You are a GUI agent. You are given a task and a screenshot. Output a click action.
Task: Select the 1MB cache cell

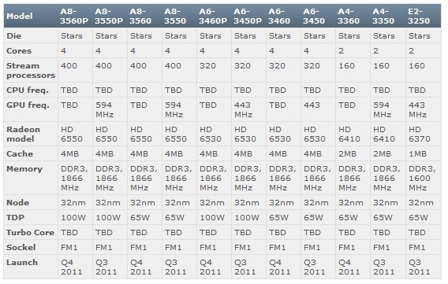[x=417, y=154]
